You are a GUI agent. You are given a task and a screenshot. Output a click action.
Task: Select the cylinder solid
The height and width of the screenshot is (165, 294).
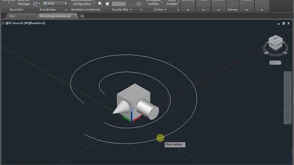coord(148,110)
